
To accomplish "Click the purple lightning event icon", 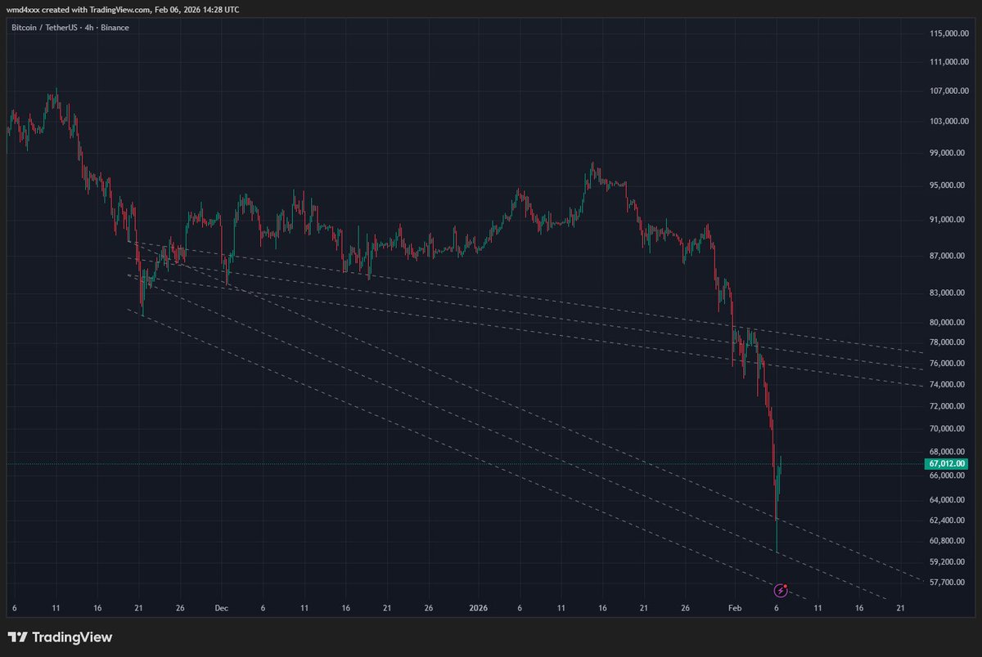I will pos(781,590).
